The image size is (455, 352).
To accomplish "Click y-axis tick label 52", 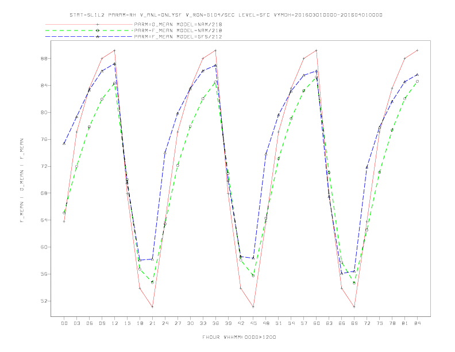I will click(44, 301).
